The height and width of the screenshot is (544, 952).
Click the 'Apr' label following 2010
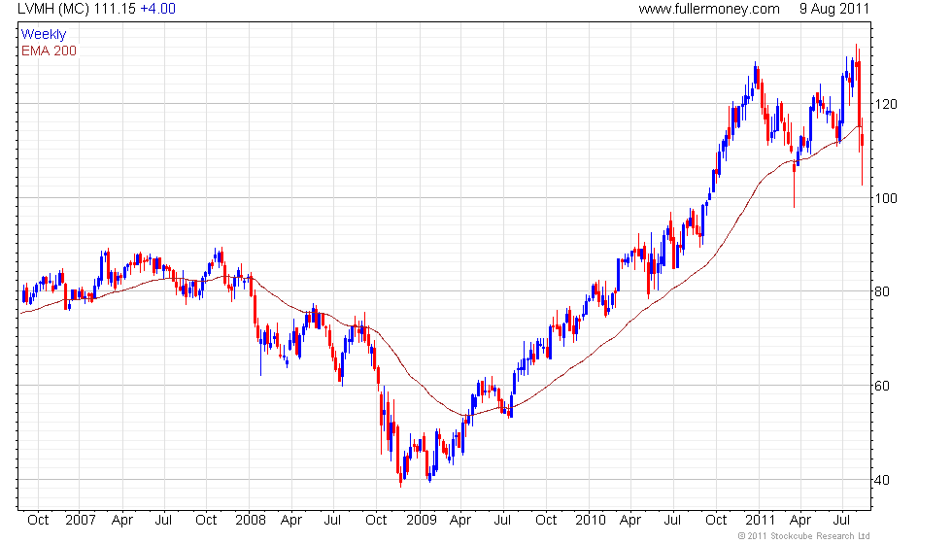click(x=630, y=521)
